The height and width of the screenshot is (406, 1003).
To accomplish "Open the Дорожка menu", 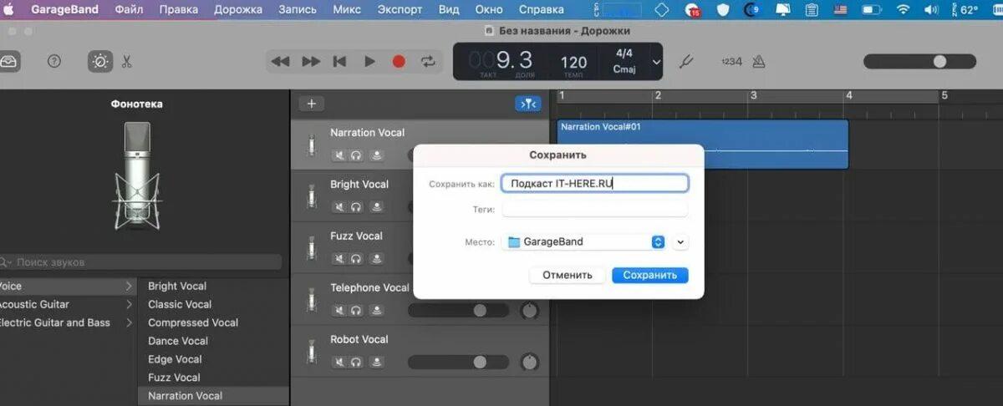I will [238, 10].
